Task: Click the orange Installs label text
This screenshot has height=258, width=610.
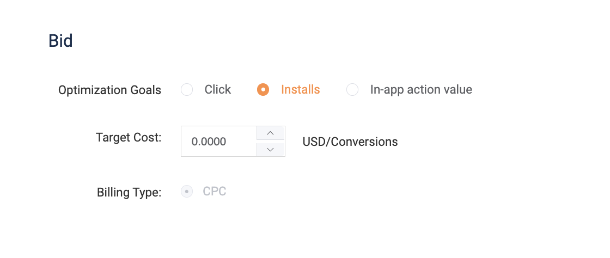Action: tap(300, 90)
